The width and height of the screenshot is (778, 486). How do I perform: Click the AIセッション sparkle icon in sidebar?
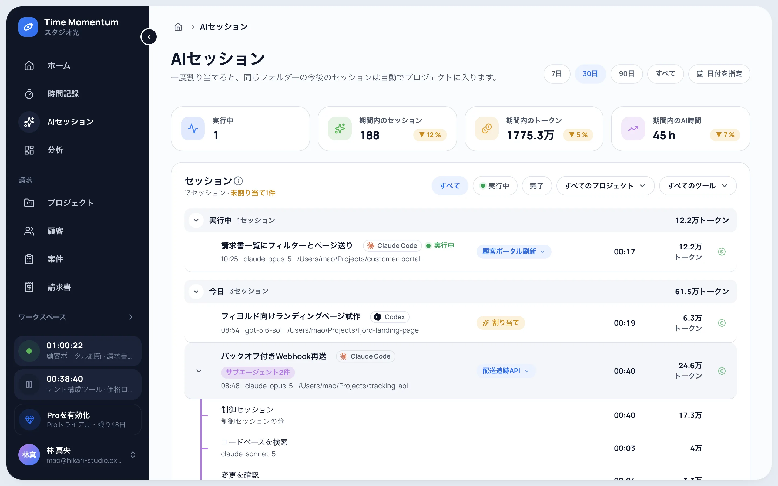tap(29, 122)
